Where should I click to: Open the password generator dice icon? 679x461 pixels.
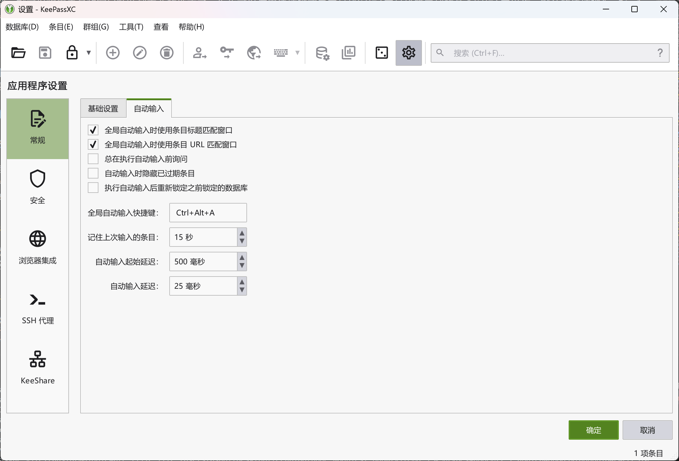coord(382,53)
